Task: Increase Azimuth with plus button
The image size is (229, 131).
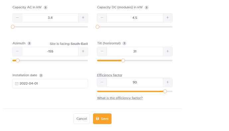Action: (83, 51)
